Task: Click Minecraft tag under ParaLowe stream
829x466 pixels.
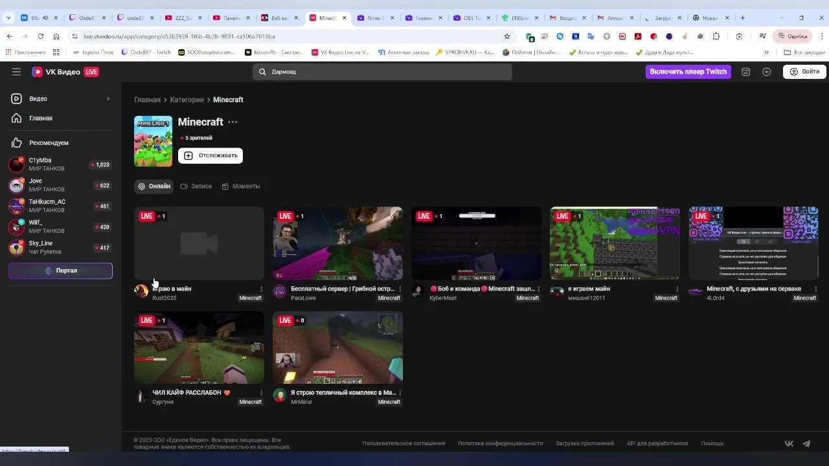Action: tap(389, 298)
